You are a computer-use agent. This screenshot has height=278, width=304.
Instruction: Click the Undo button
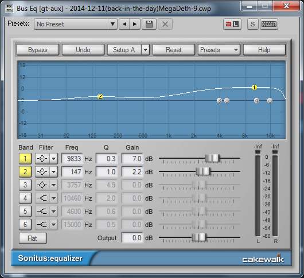(x=83, y=50)
